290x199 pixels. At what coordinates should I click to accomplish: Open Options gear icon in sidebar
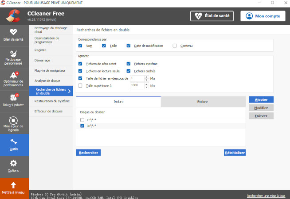click(x=13, y=163)
